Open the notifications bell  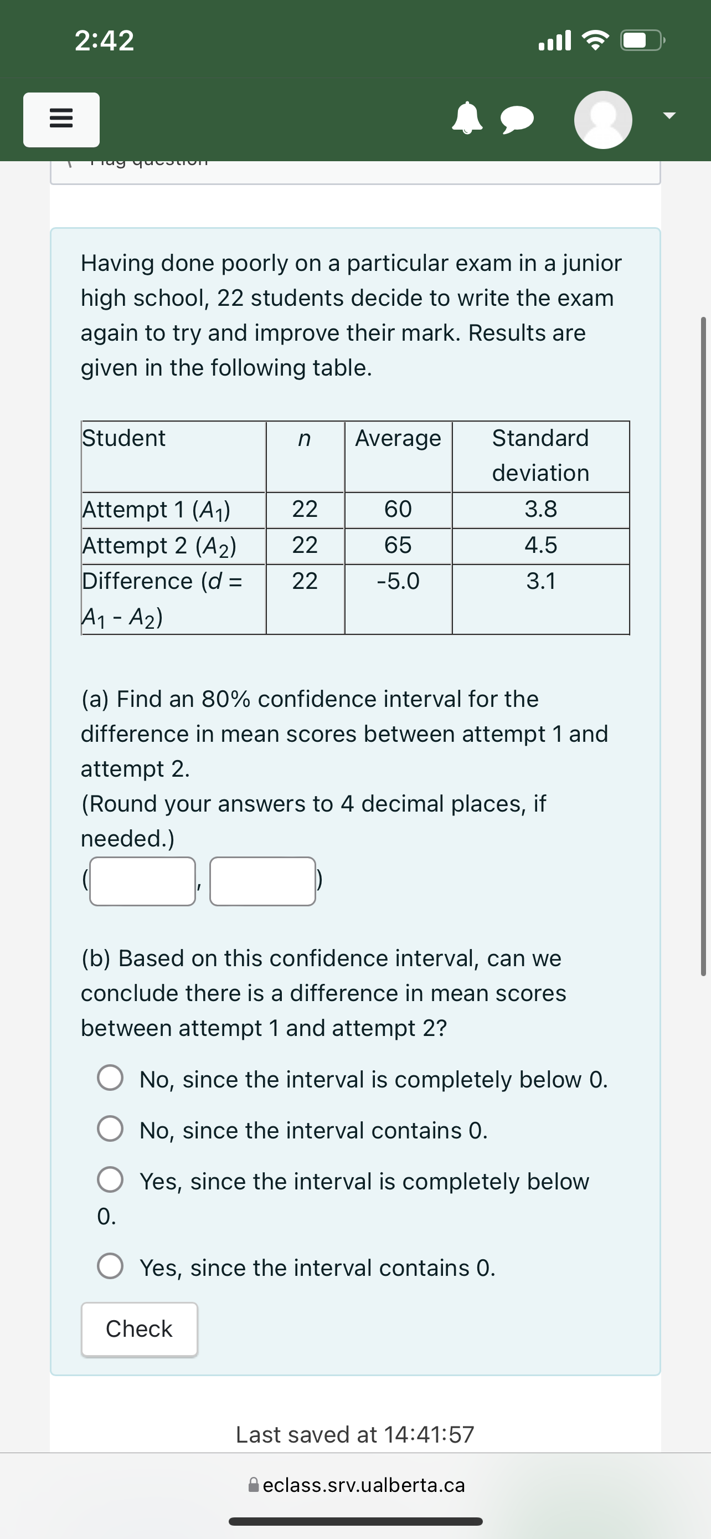coord(468,120)
